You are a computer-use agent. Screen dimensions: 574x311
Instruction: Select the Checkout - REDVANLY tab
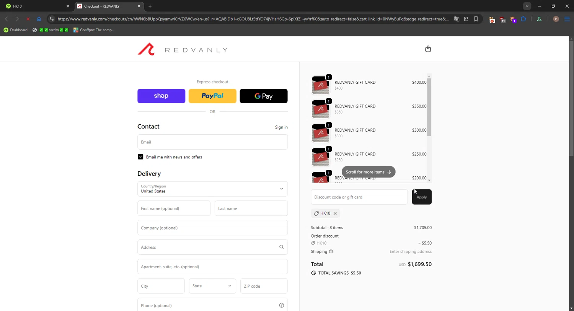[108, 6]
